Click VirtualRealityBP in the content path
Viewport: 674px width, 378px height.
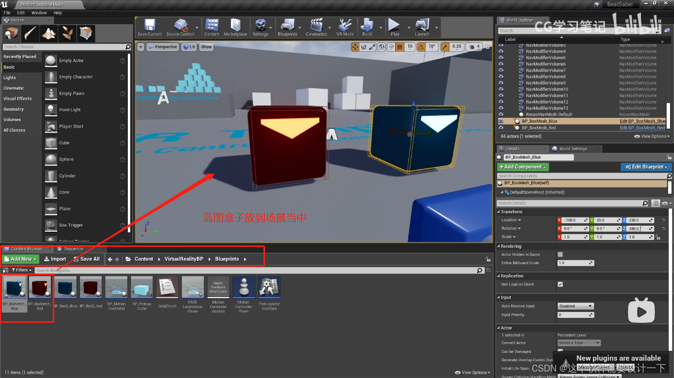[x=184, y=259]
